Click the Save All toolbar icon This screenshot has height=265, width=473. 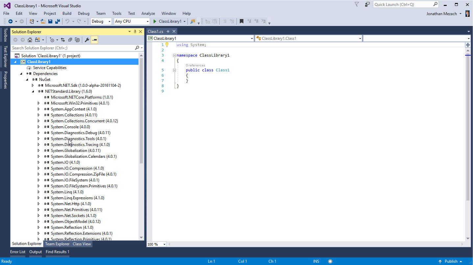coord(57,21)
